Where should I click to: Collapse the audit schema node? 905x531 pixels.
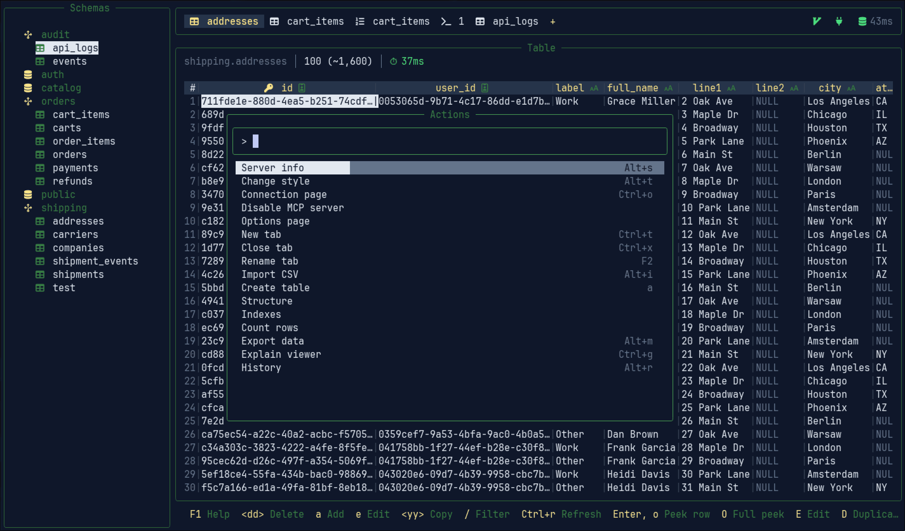(28, 35)
